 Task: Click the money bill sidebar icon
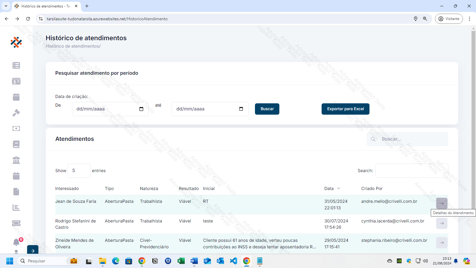pyautogui.click(x=16, y=129)
